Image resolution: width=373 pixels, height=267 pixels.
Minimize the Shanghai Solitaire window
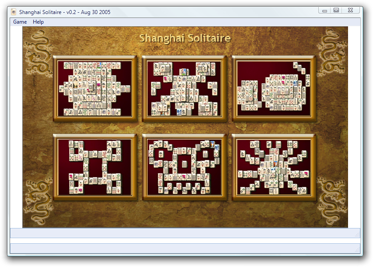[x=324, y=10]
